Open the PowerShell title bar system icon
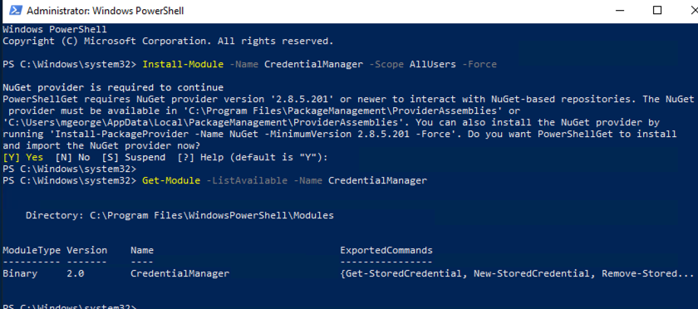698x309 pixels. 14,11
